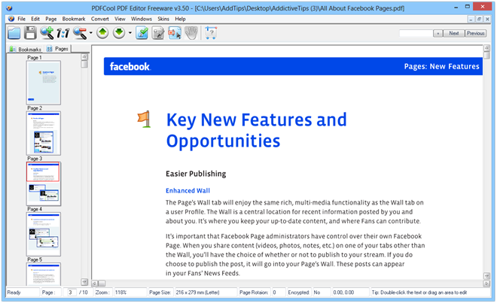
Task: Open the Windows menu
Action: 142,19
